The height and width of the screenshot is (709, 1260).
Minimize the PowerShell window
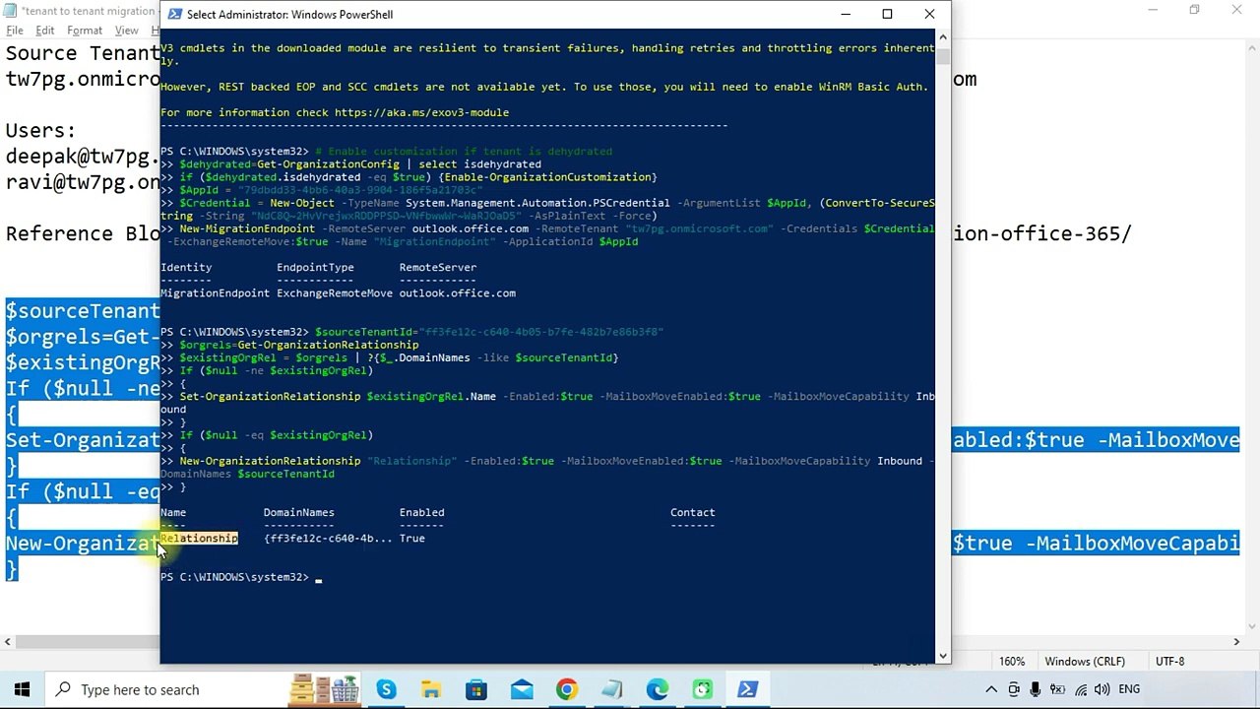tap(847, 14)
